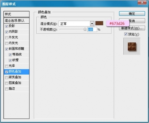Select the 内阴影 style entry label

(x=13, y=32)
